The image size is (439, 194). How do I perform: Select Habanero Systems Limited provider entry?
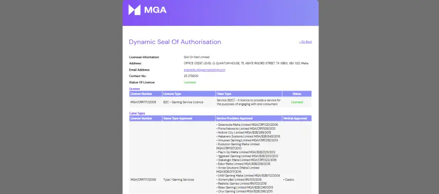248,136
